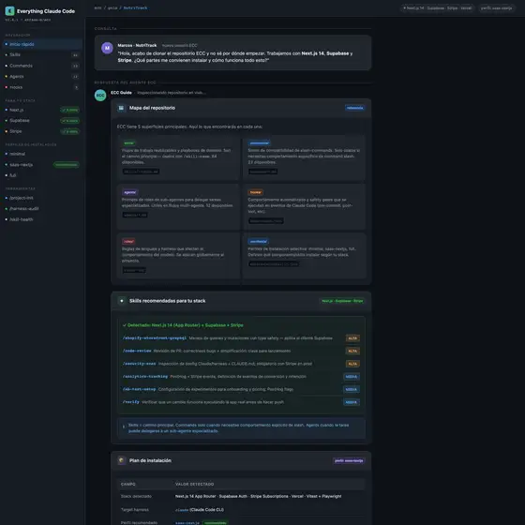Click the info icon in the blue note
The width and height of the screenshot is (525, 525).
[124, 427]
